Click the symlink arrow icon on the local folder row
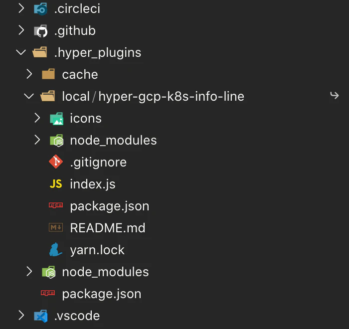349x329 pixels. coord(335,96)
